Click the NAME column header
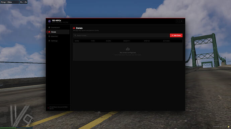 (77, 41)
